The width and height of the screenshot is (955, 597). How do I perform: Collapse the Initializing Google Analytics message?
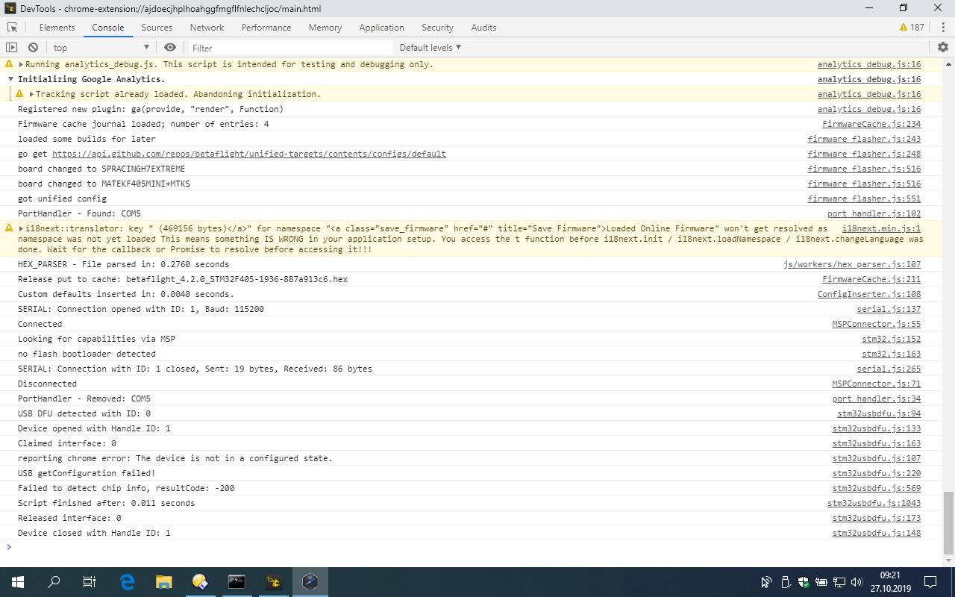click(x=10, y=79)
